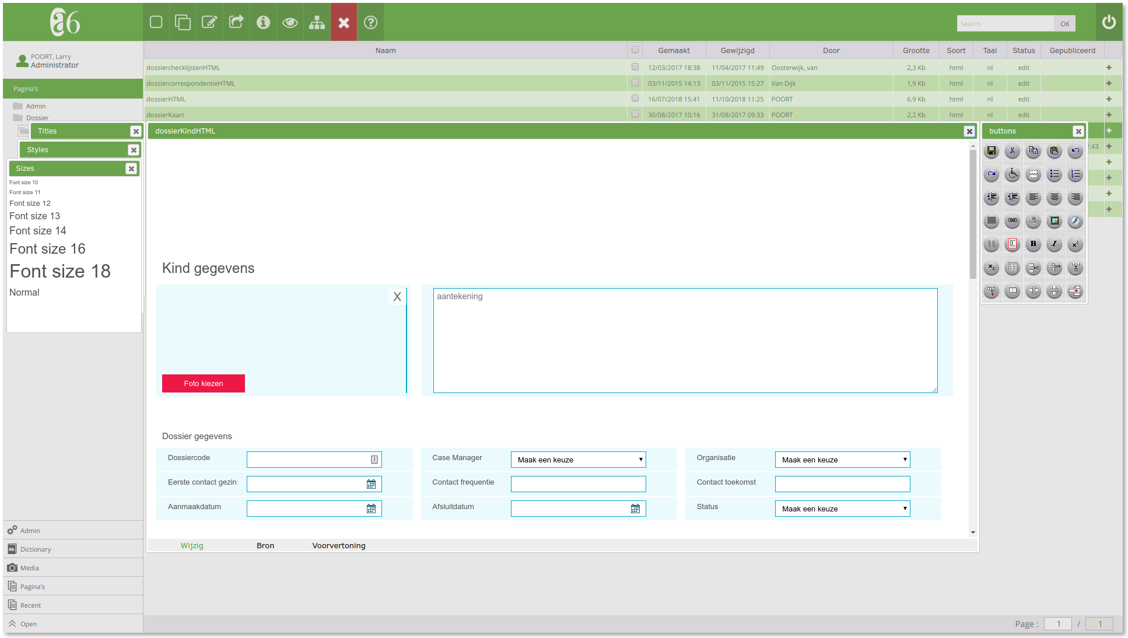Switch to the Voorvertoning tab
The height and width of the screenshot is (638, 1128).
tap(339, 546)
